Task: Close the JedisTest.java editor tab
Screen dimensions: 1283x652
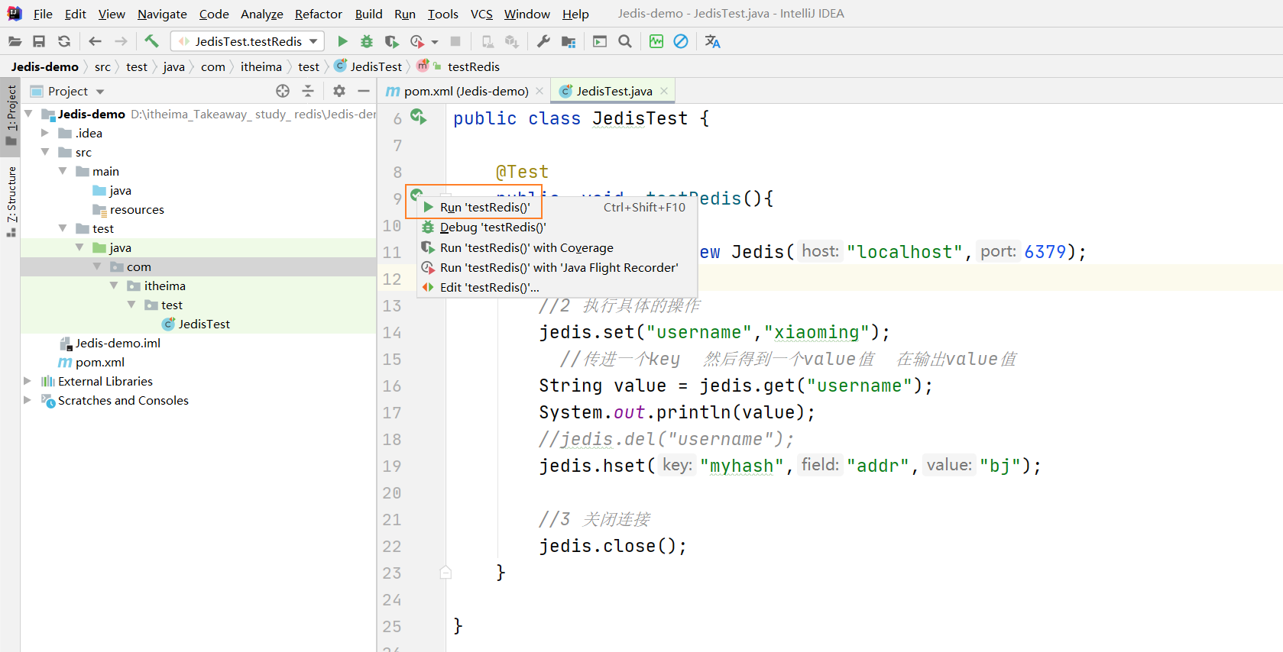Action: point(664,91)
